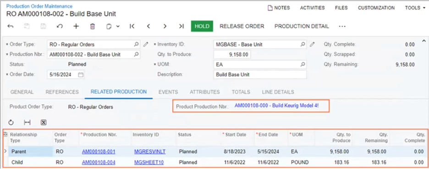This screenshot has height=169, width=429.
Task: Add new record with plus icon
Action: pos(76,26)
